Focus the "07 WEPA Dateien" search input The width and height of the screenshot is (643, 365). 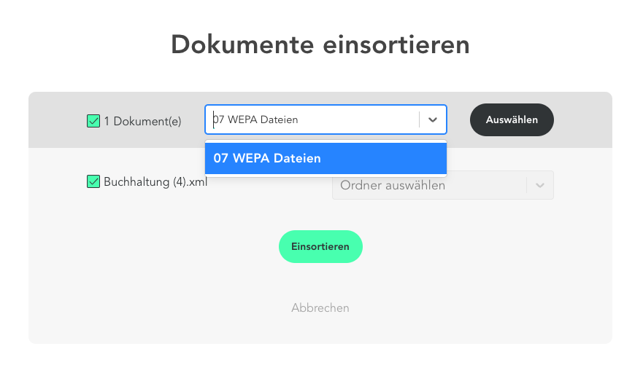click(x=314, y=120)
